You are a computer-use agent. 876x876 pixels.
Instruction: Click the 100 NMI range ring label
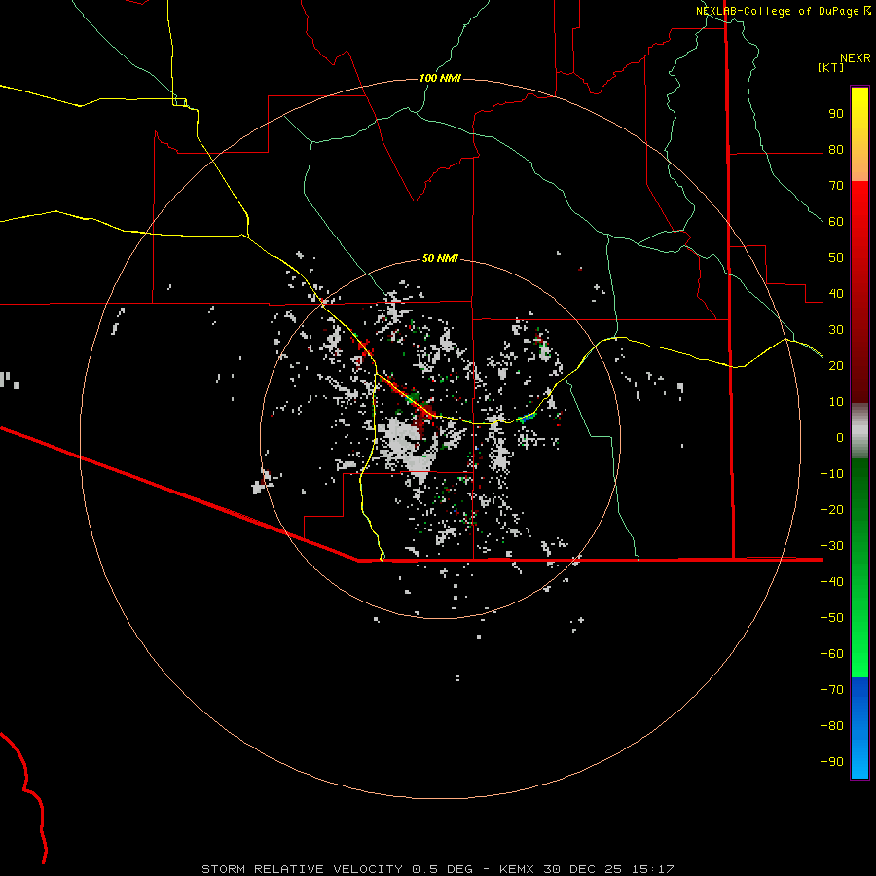(x=440, y=78)
